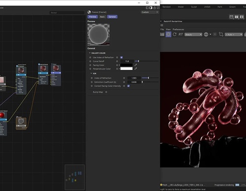Click the Curve Falloff value field

coord(127,61)
